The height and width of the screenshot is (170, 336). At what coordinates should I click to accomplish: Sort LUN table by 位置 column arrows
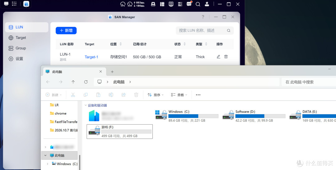pos(120,44)
